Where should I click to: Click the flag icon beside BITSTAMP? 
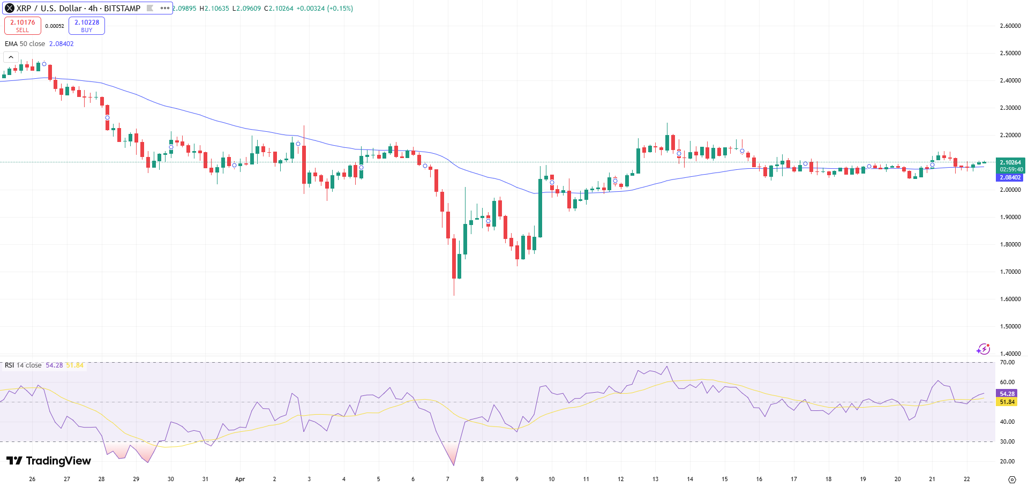click(x=150, y=8)
